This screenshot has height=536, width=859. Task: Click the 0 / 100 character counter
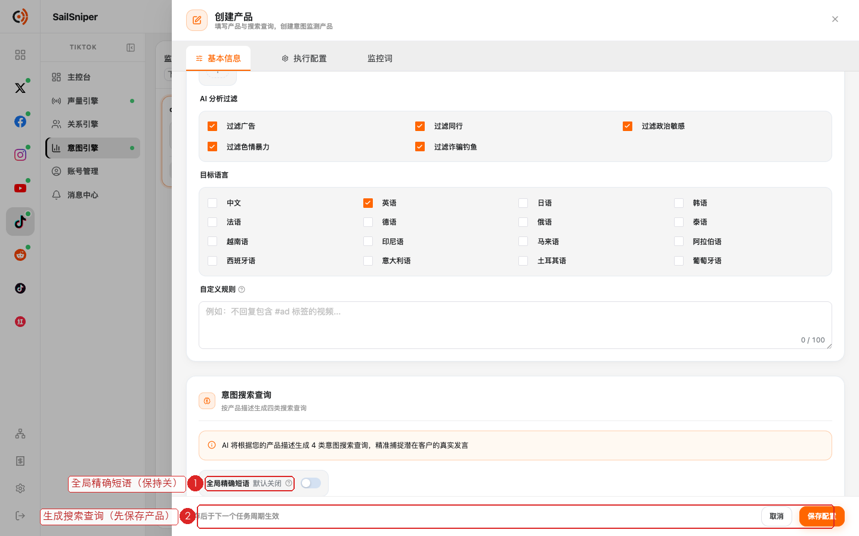(x=813, y=340)
